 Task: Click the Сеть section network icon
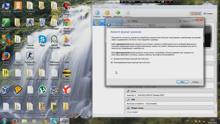(128, 91)
